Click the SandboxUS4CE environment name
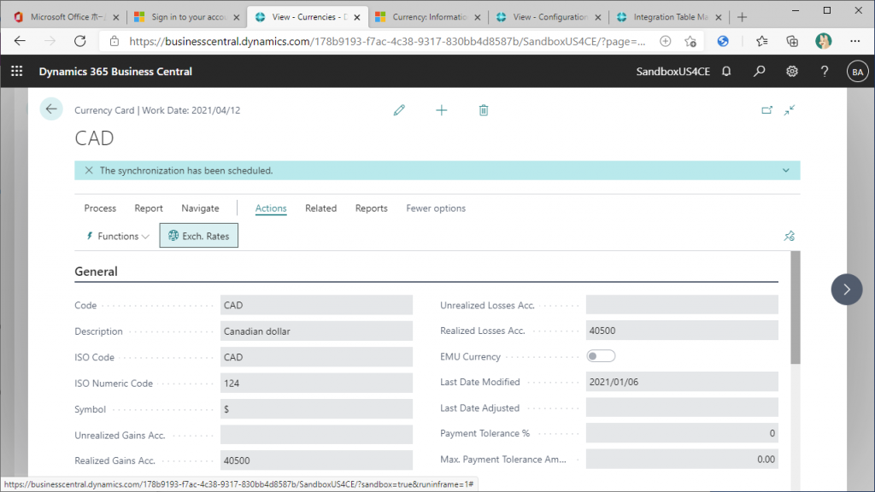This screenshot has width=875, height=492. click(673, 72)
